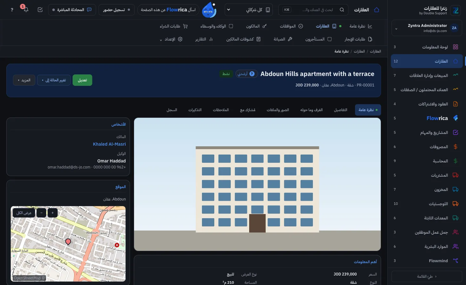Click the apartment building photo
This screenshot has height=285, width=466.
click(x=257, y=184)
